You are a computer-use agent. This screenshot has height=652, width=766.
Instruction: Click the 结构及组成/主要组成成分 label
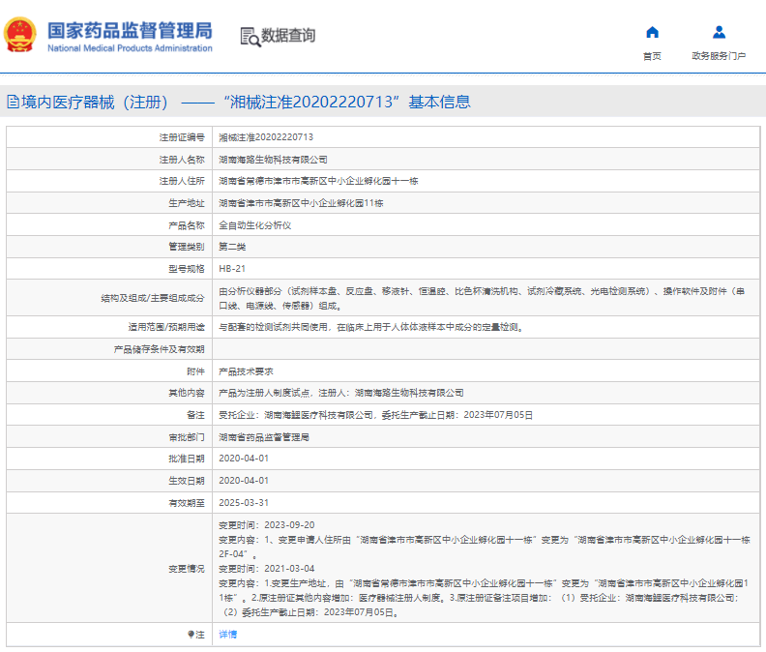153,298
